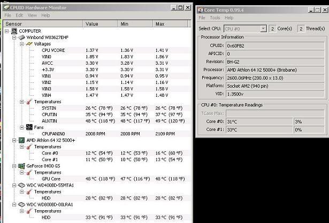Click the Winbond W83627EHF chip icon
Viewport: 329px width, 223px height.
coord(21,37)
